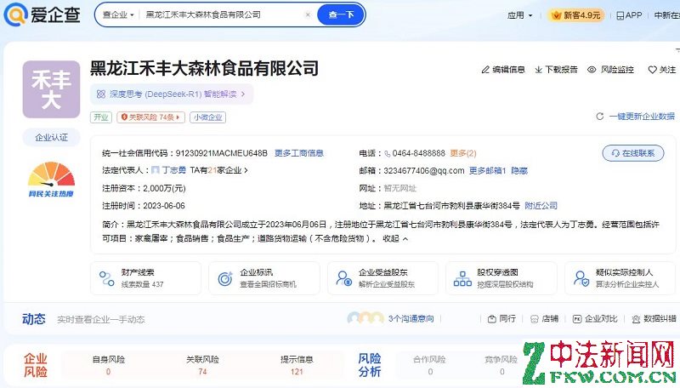Click the 企业受益股东 person icon
Screen dimensions: 680x388
pyautogui.click(x=344, y=278)
